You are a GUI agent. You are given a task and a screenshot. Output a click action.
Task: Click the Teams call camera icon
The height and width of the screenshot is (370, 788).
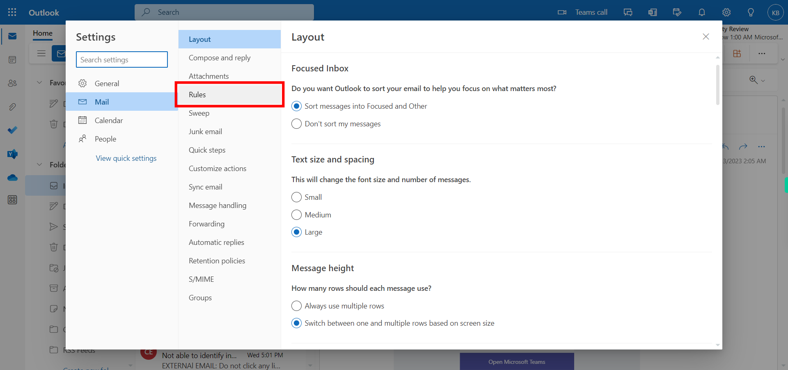point(562,12)
